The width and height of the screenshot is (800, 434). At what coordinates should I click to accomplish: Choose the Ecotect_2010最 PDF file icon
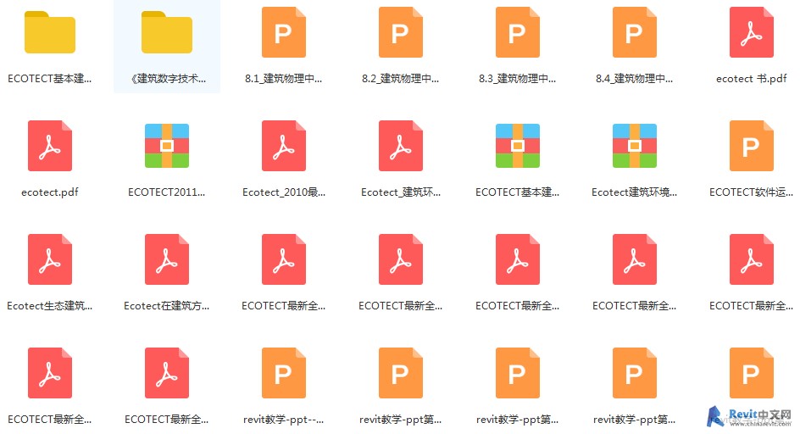coord(284,146)
